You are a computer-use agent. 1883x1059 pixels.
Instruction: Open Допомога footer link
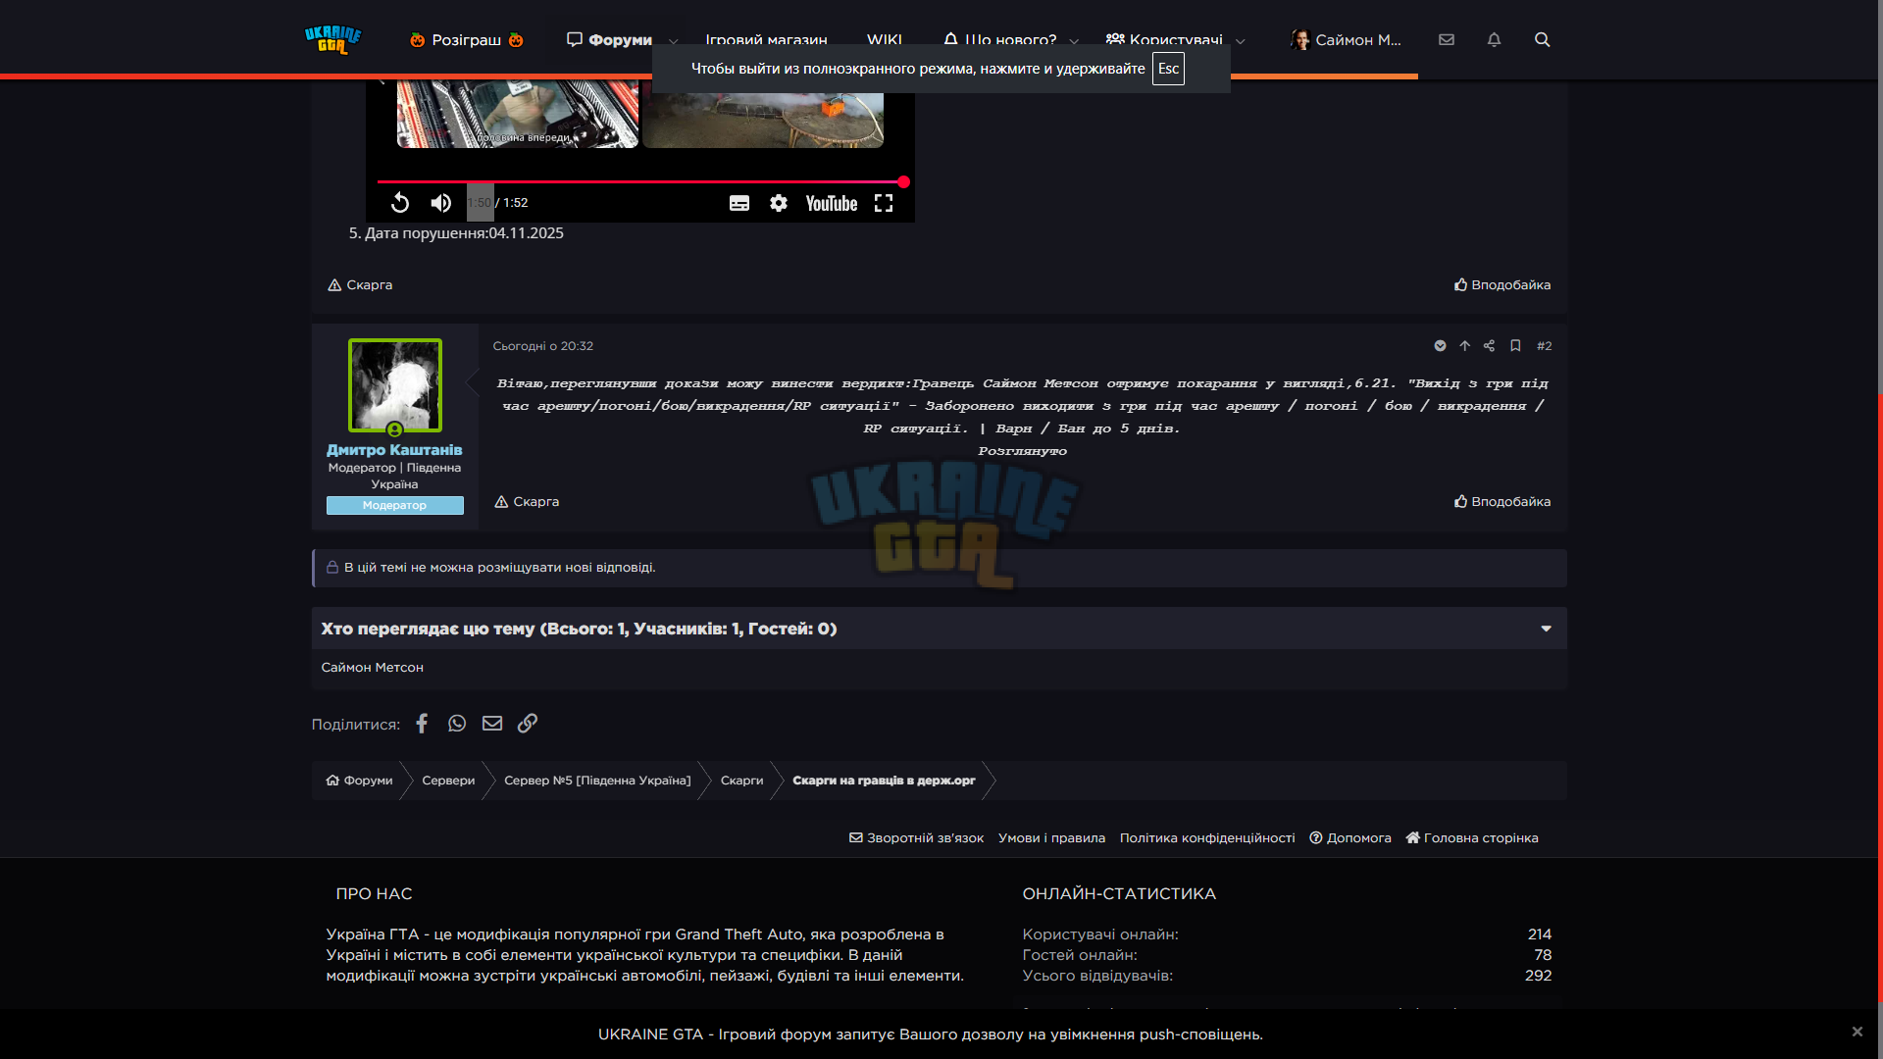1350,838
